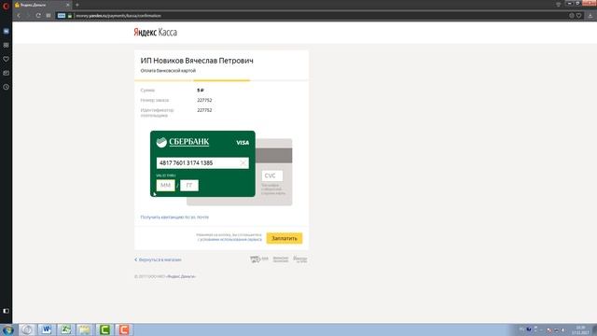Click the Яндекс Касса logo
Viewport: 597px width, 336px height.
click(156, 33)
